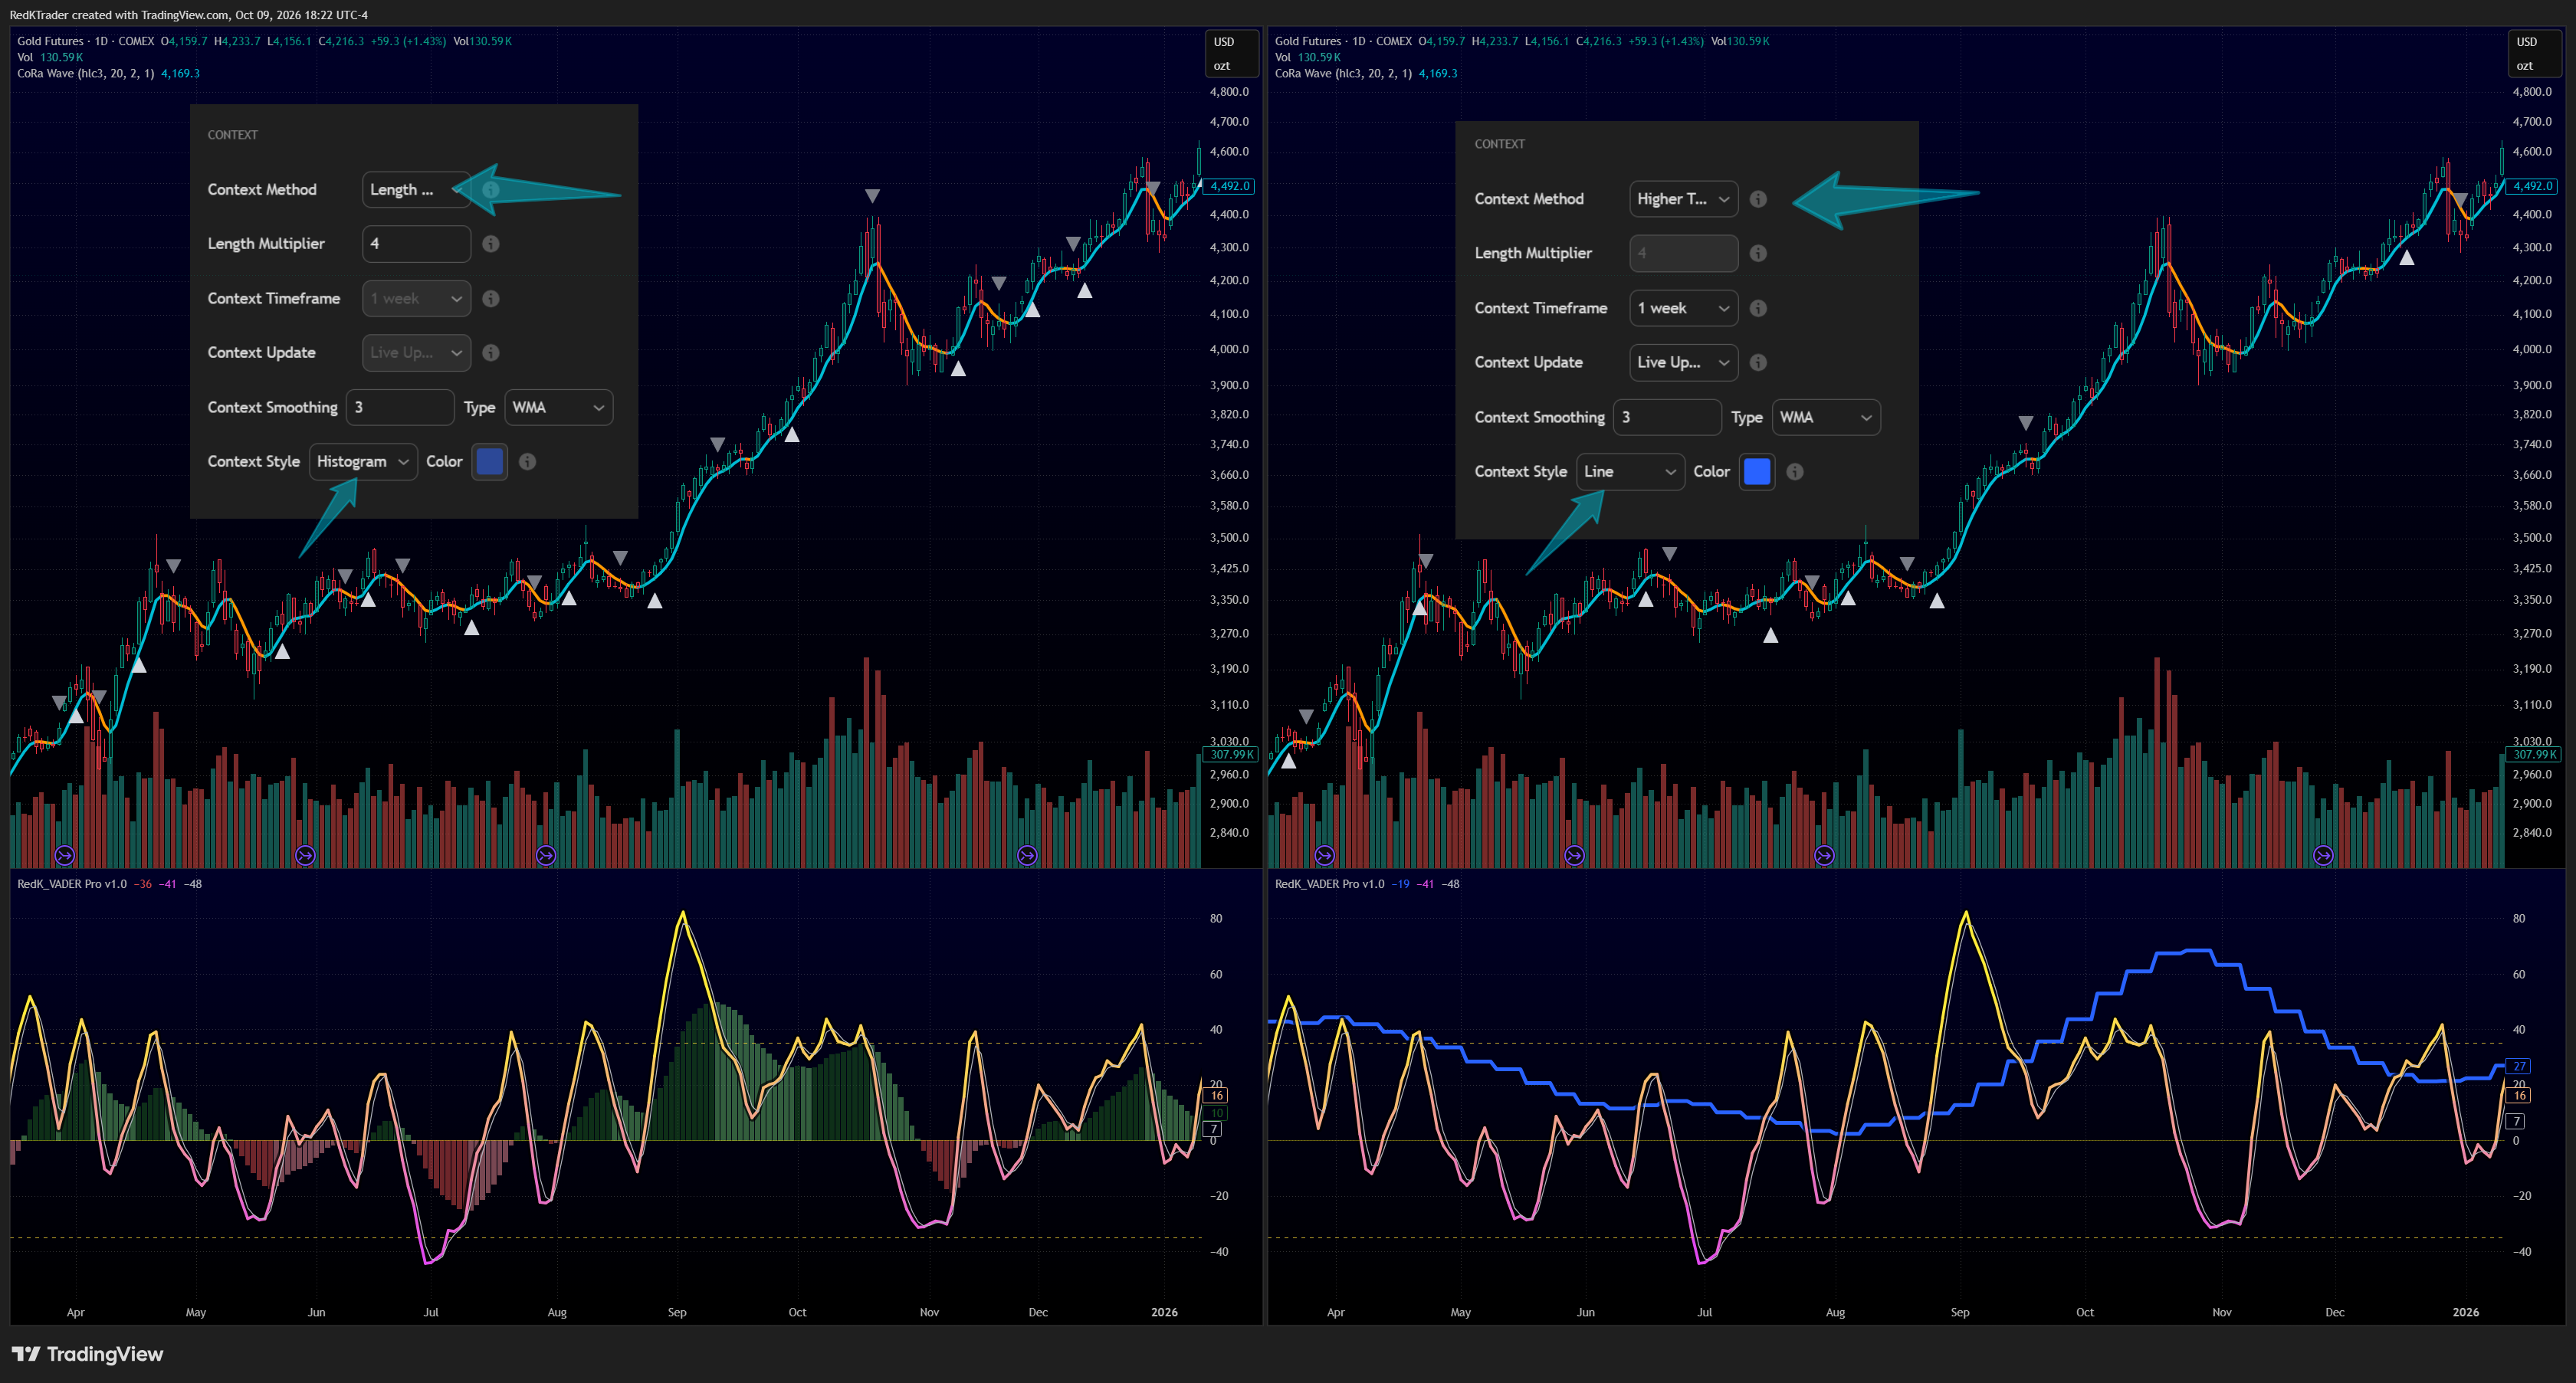Click info icon beside Length Multiplier, left panel
Screen dimensions: 2576x1383
pyautogui.click(x=491, y=244)
